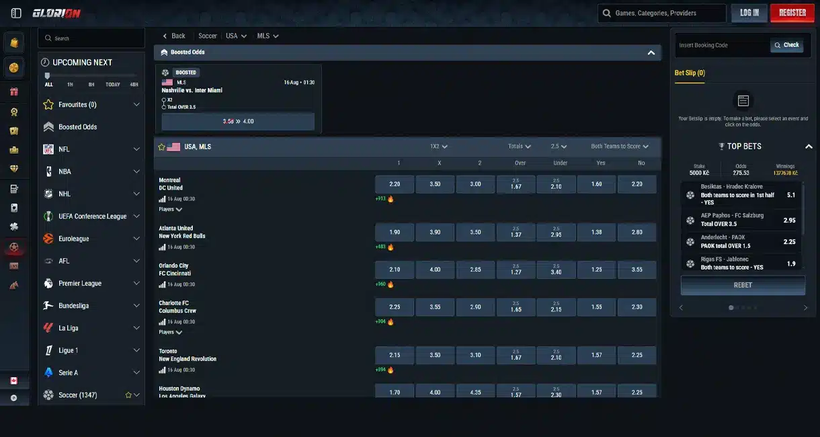
Task: Toggle favourite star on Soccer (1347)
Action: tap(128, 395)
